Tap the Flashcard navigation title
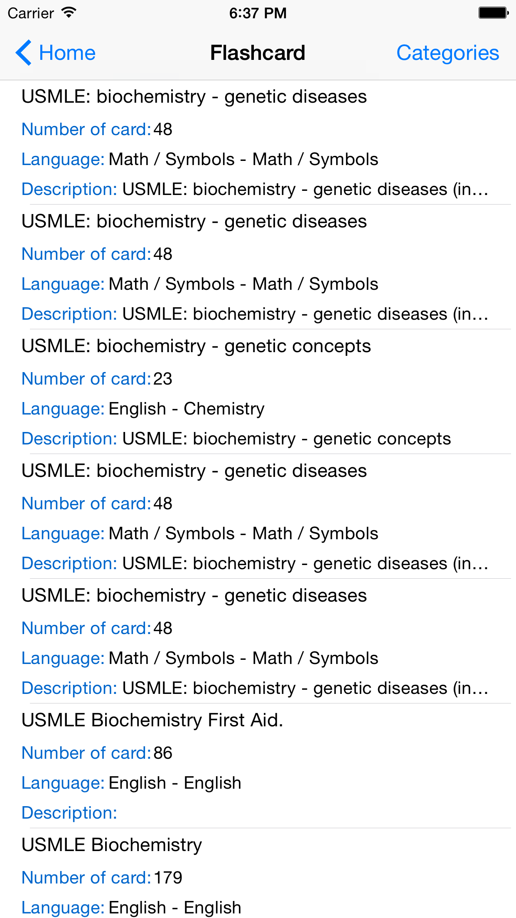The image size is (516, 918). [258, 53]
